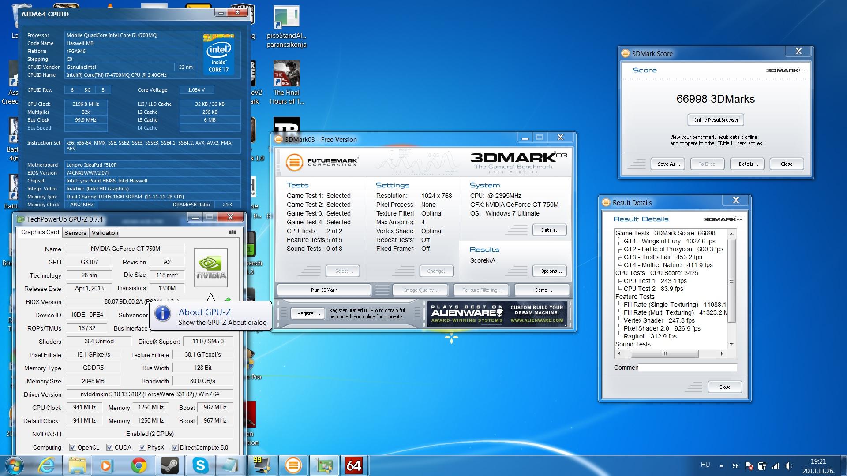
Task: Open Windows Start menu orb
Action: 15,465
